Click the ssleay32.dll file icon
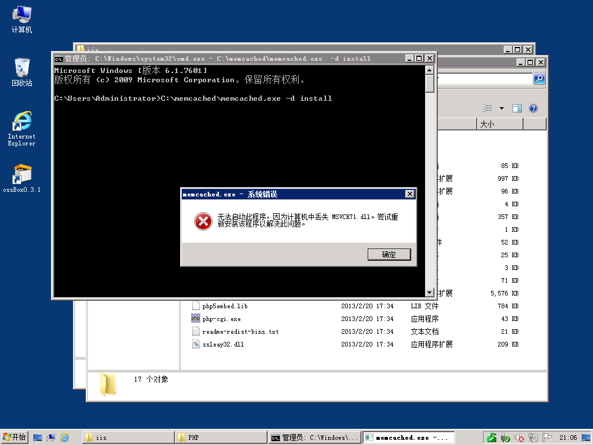 tap(196, 344)
